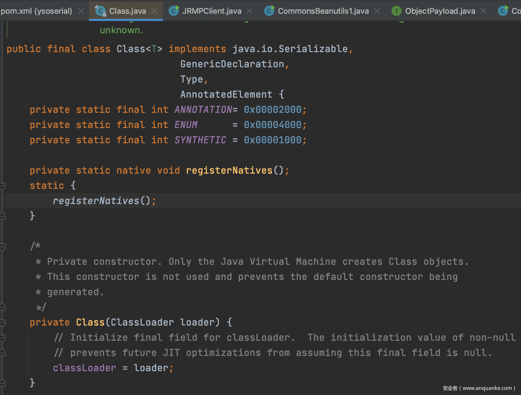Click the class icon of the cut-off last tab
This screenshot has width=521, height=395.
tap(503, 11)
